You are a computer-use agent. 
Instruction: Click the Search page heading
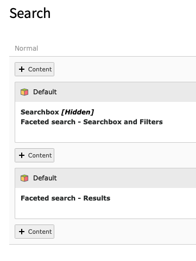30,13
